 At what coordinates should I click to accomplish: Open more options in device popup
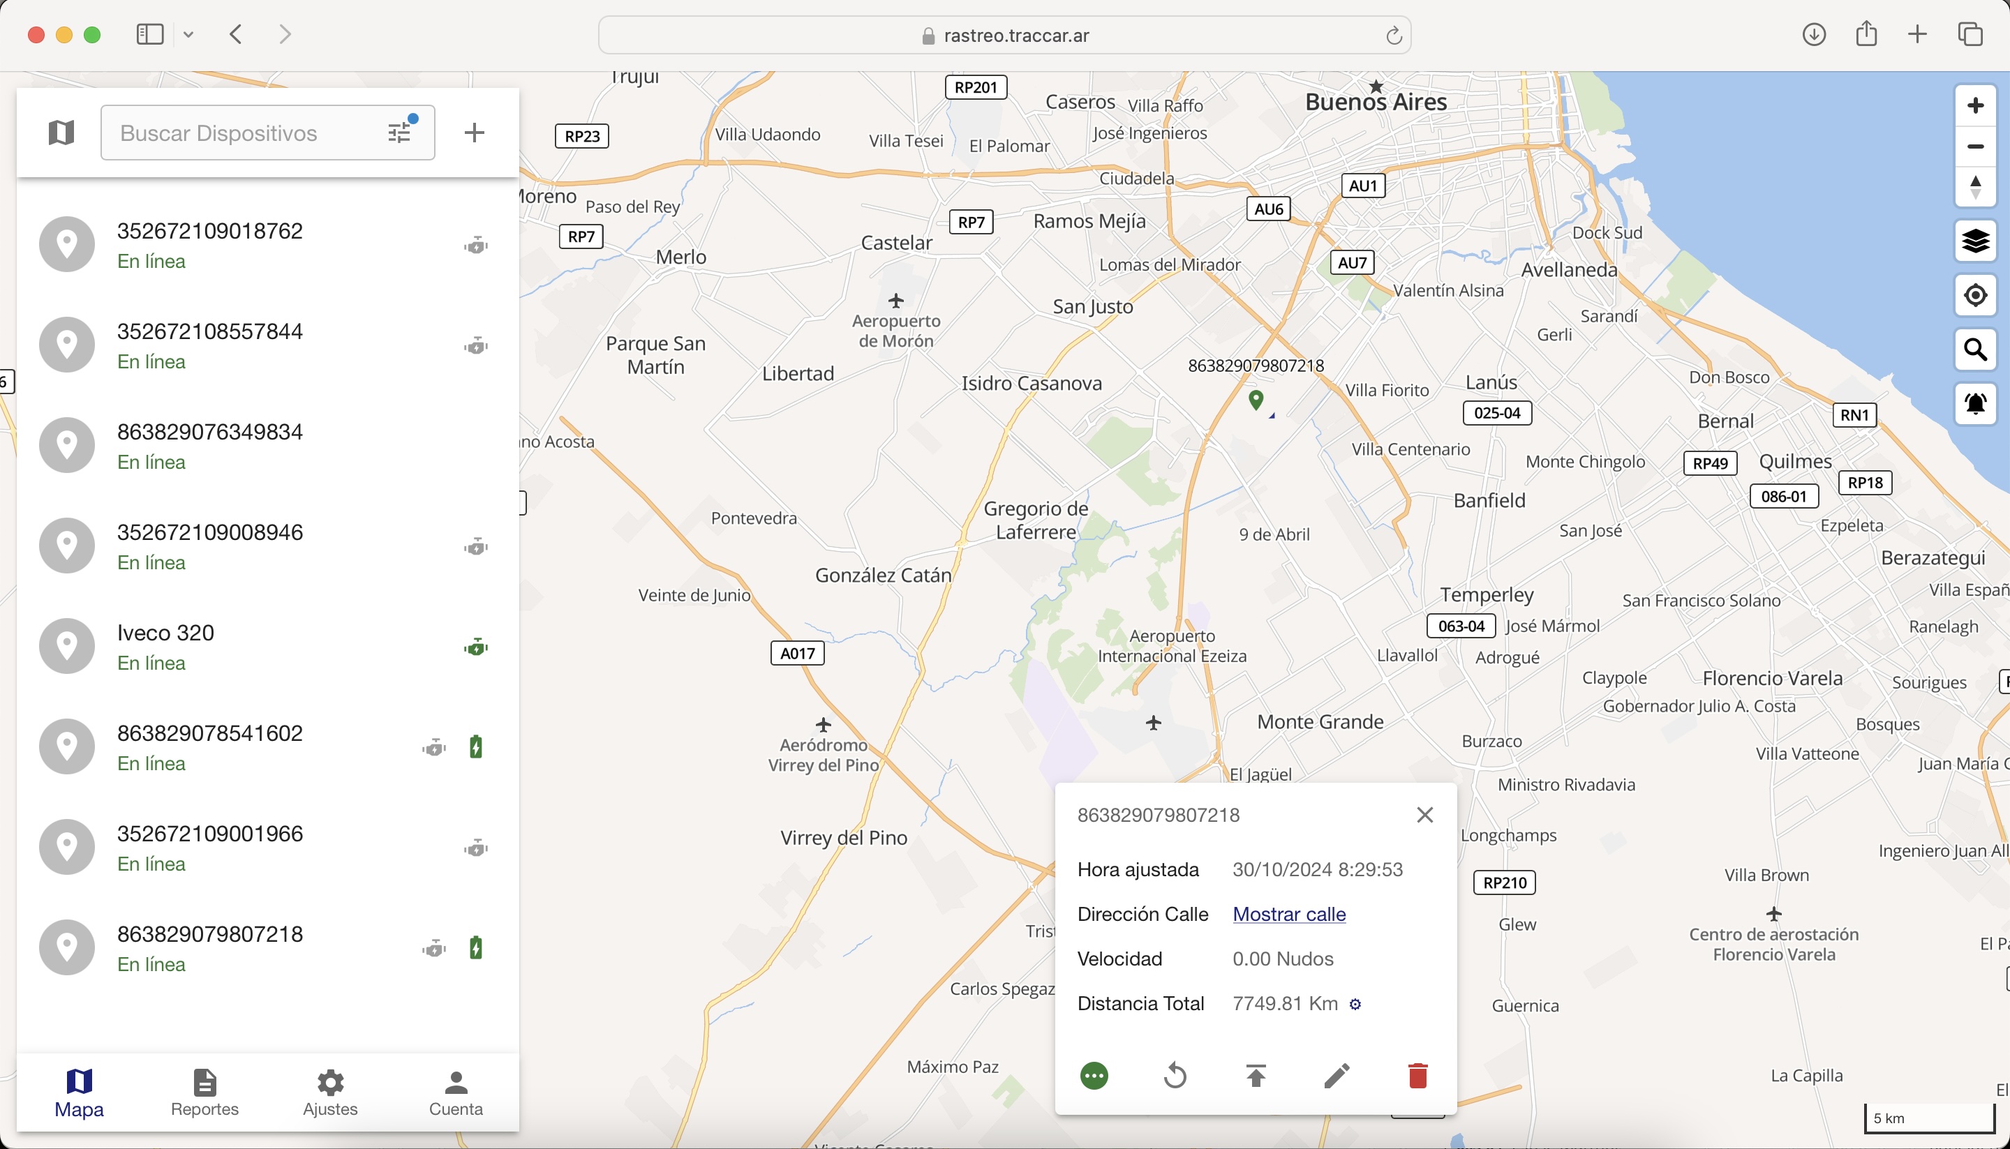1094,1076
